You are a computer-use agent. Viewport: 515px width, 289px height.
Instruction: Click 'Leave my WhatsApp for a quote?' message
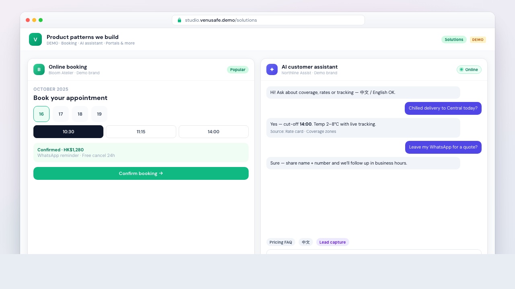[x=443, y=147]
